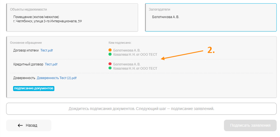
Task: Click the Болотникова А. В. pledger name
Action: (166, 17)
